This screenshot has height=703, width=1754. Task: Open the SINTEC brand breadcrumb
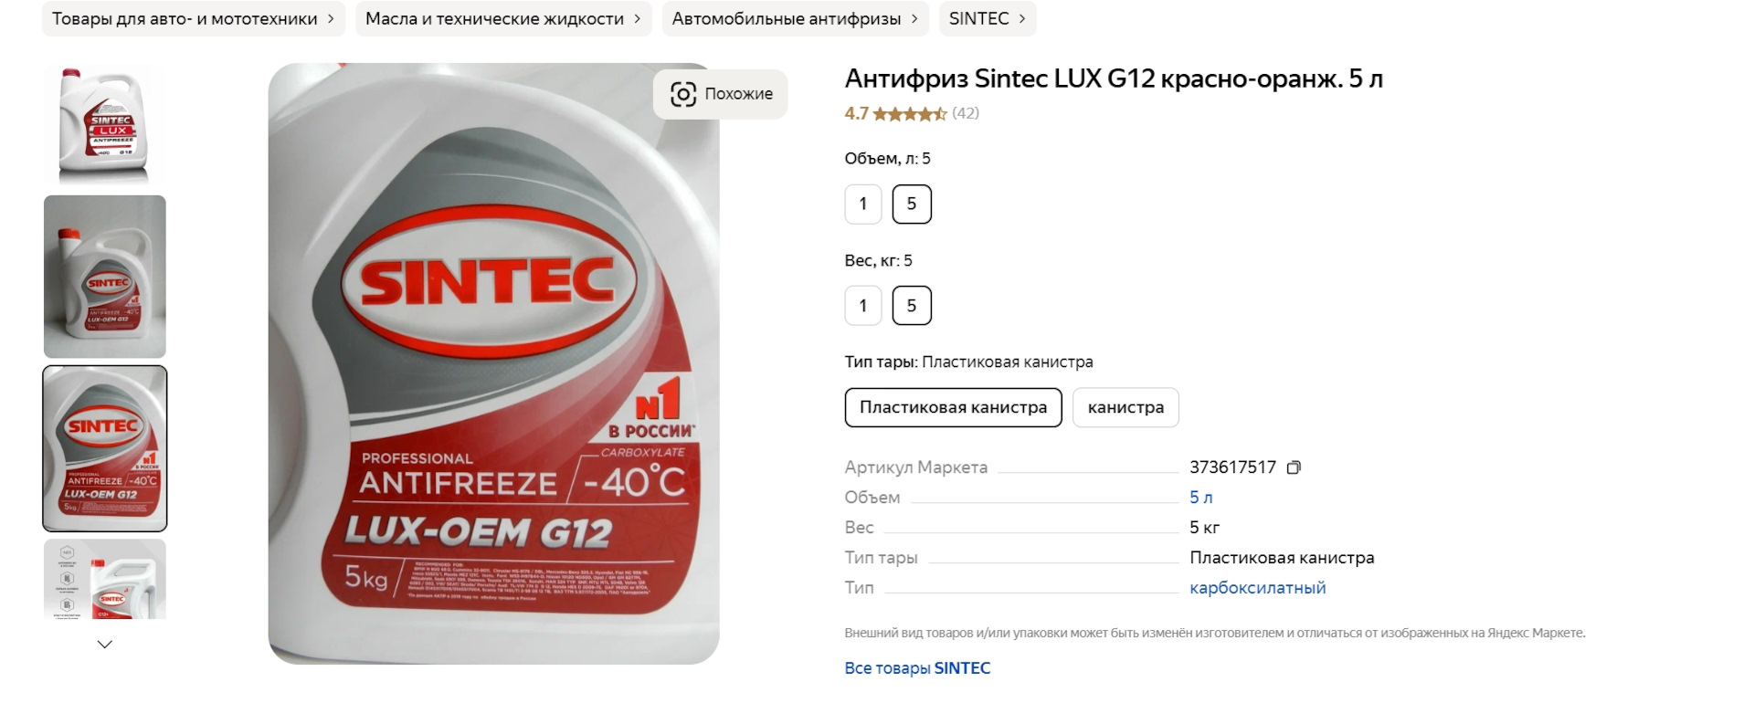pos(988,18)
